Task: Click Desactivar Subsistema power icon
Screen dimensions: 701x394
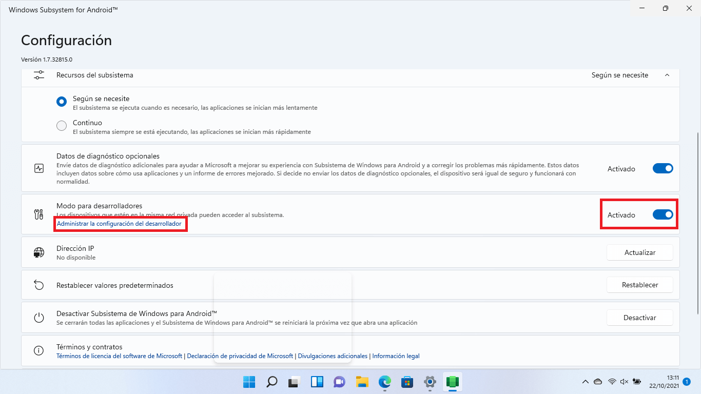Action: point(39,318)
